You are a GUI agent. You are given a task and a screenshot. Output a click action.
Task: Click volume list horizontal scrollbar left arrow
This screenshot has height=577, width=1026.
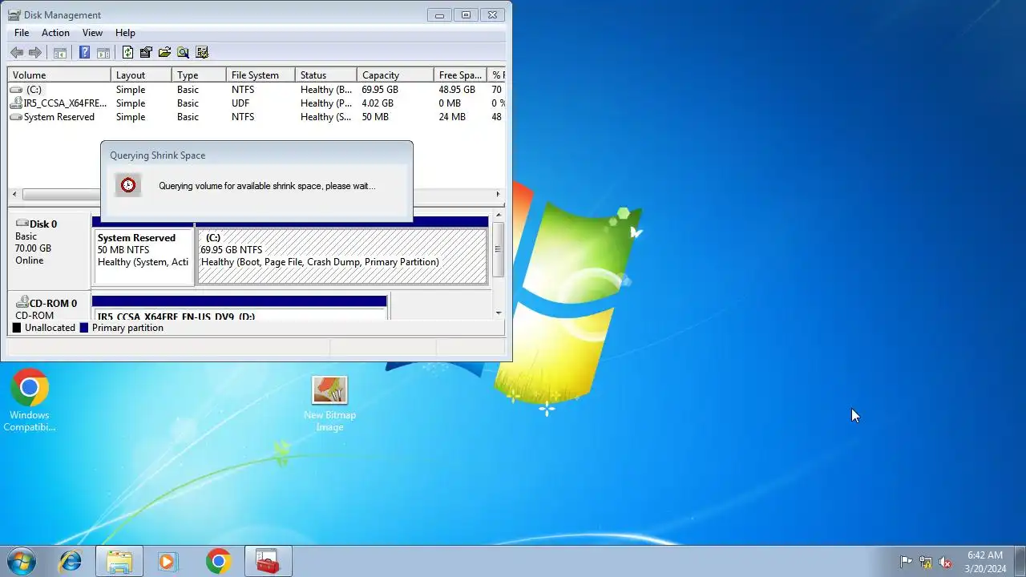14,194
